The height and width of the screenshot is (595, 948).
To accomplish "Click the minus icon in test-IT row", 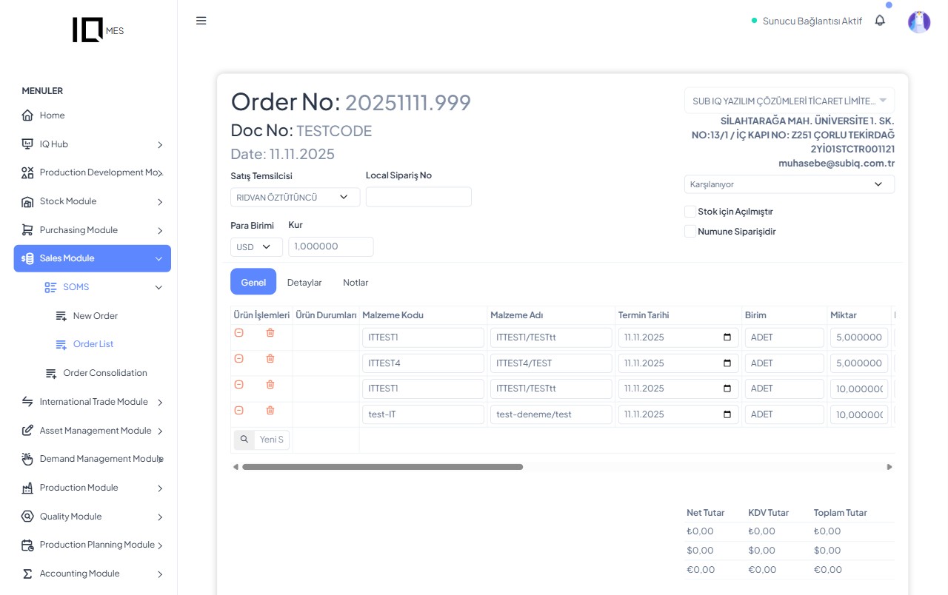I will [x=238, y=411].
